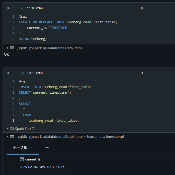Place cursor on INSERT INTO iceberg_read.first_table line
Viewport: 175px width, 175px height.
tap(55, 87)
